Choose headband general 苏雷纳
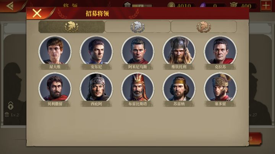 179,87
